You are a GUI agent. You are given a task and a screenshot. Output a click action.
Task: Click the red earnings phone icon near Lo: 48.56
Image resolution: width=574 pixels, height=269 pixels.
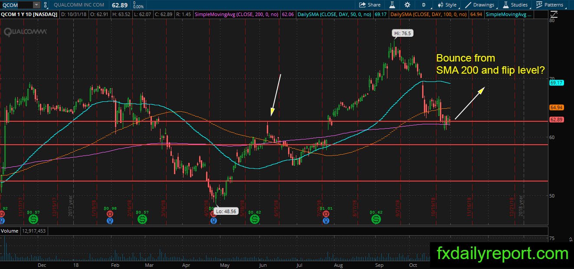(x=213, y=214)
